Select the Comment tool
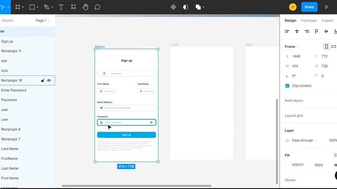337x189 pixels. click(97, 7)
